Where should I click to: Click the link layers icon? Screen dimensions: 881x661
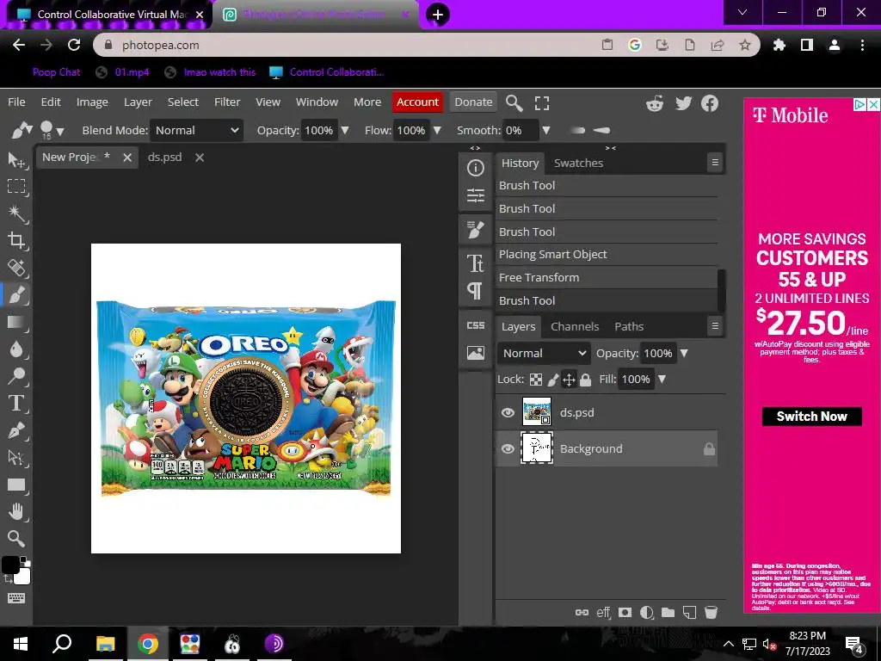(582, 612)
